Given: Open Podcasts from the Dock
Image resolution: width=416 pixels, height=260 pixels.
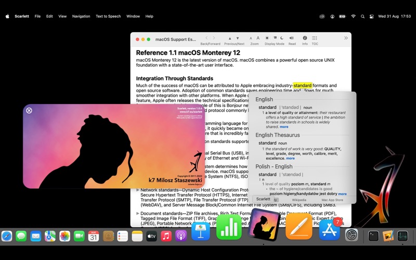Looking at the screenshot, I should pyautogui.click(x=181, y=236).
